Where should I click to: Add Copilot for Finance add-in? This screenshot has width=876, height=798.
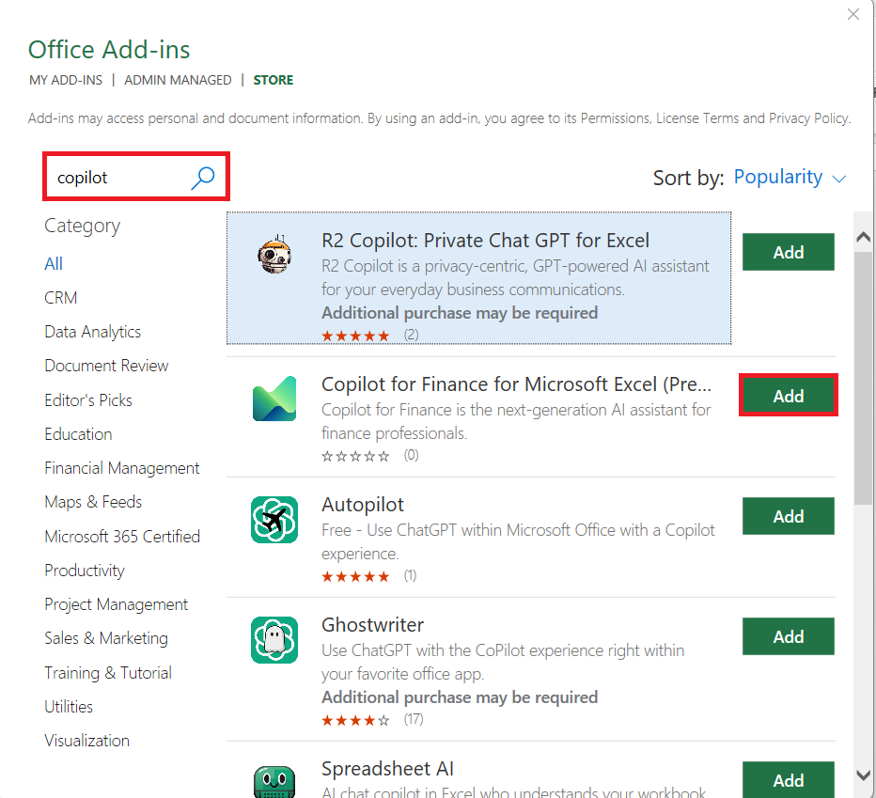pos(789,396)
